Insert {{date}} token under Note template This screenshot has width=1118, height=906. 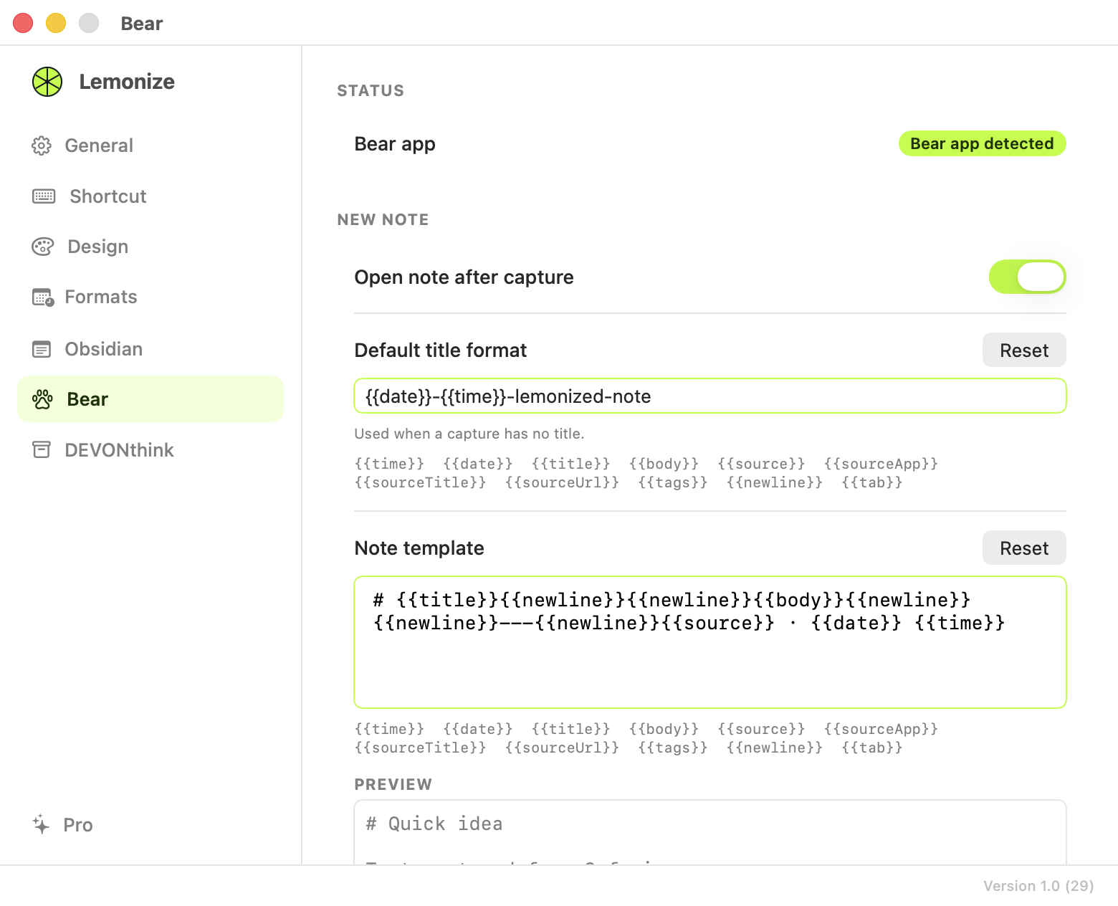point(478,729)
